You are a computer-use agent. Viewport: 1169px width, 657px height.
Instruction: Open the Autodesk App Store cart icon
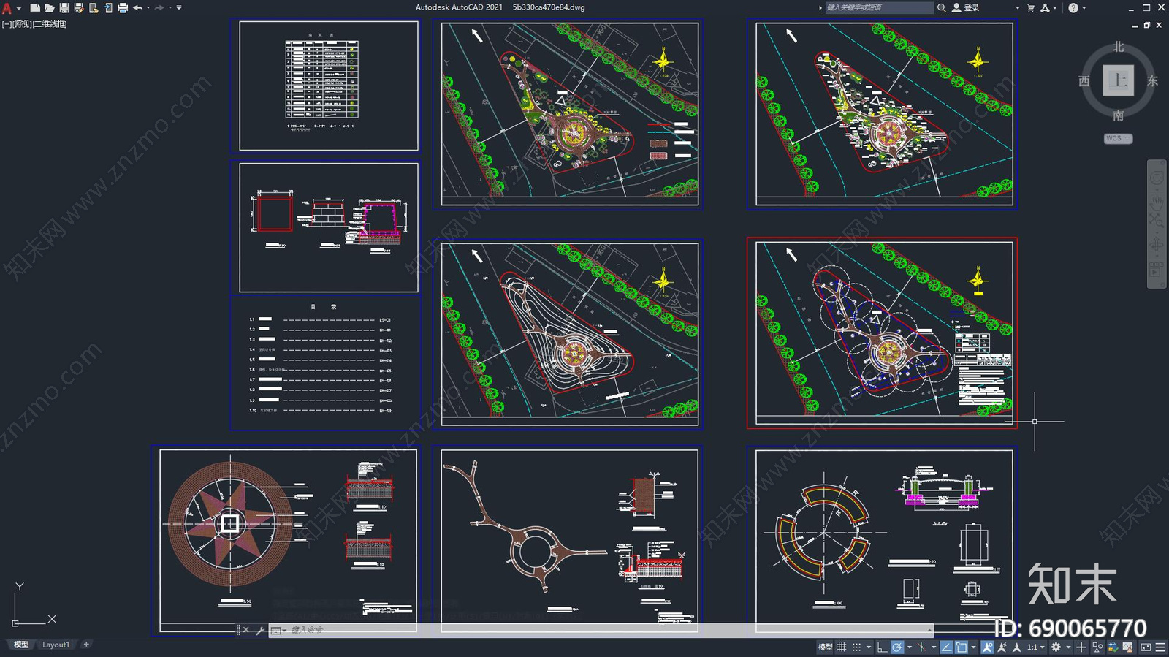(x=1030, y=8)
